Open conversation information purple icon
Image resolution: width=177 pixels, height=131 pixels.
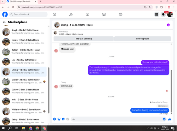(168, 25)
